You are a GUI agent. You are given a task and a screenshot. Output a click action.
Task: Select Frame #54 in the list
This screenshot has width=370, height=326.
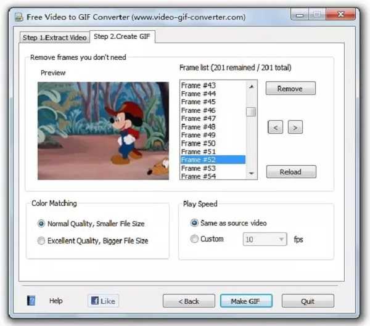coord(213,176)
